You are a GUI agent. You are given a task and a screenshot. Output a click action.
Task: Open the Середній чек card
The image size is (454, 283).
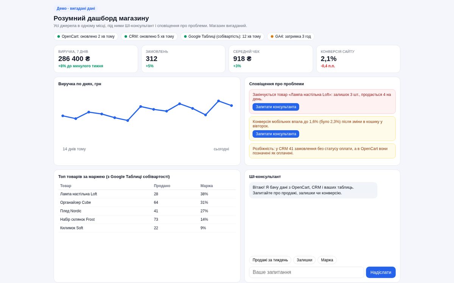[271, 59]
